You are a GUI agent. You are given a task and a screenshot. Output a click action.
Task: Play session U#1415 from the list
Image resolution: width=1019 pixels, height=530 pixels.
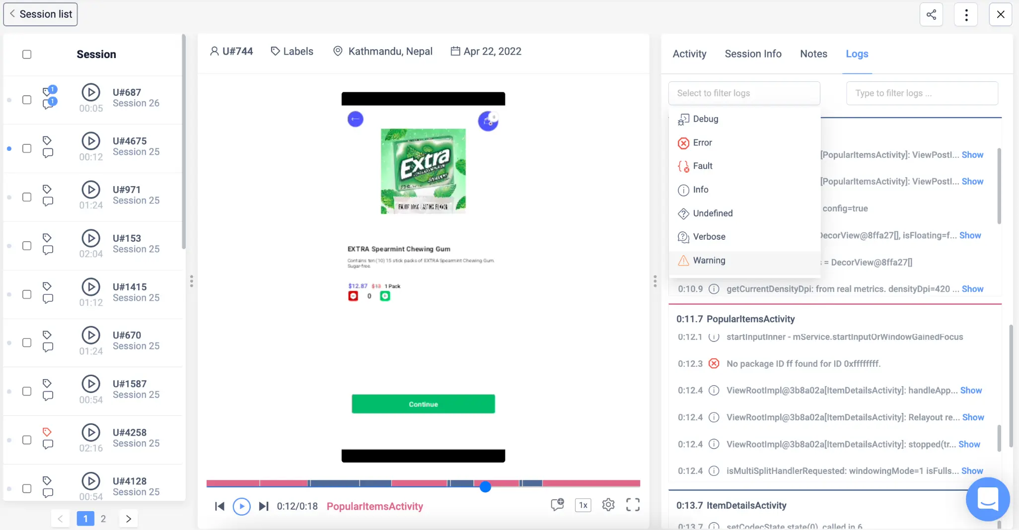coord(91,287)
